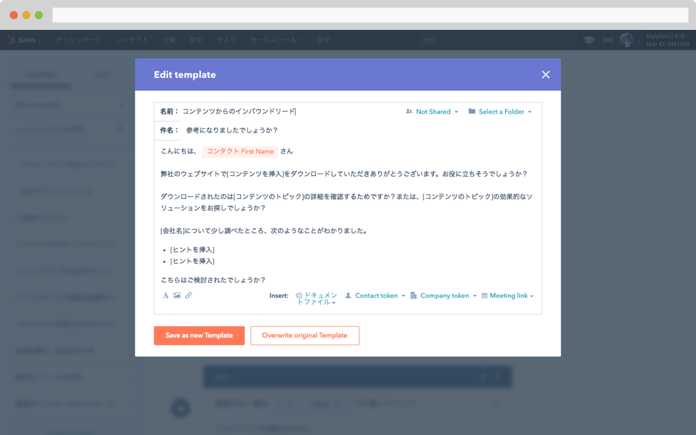Click the broadcast notifications icon
The width and height of the screenshot is (696, 435).
tap(608, 40)
